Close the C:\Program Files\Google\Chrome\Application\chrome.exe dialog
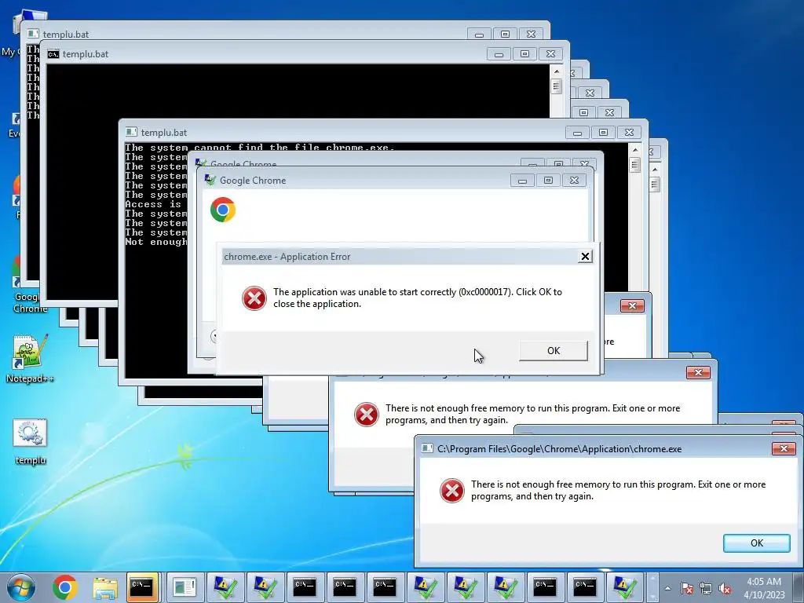 [x=784, y=448]
